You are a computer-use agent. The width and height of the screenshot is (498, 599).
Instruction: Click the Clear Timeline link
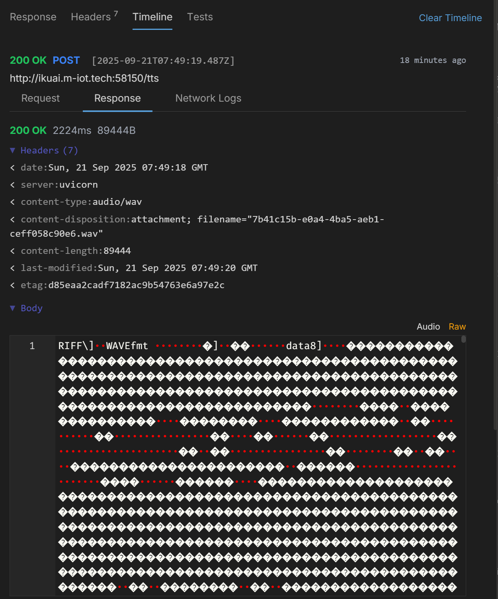pyautogui.click(x=450, y=18)
